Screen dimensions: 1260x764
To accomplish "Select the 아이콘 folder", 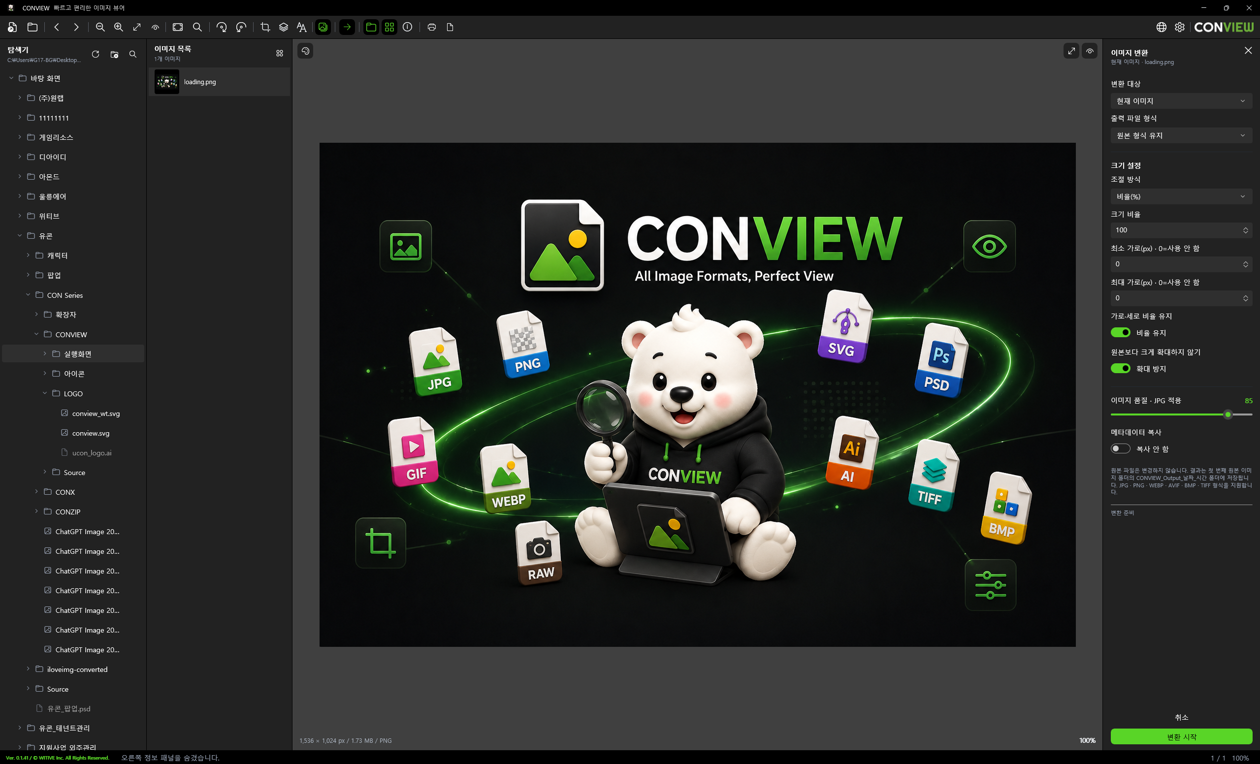I will (x=73, y=373).
